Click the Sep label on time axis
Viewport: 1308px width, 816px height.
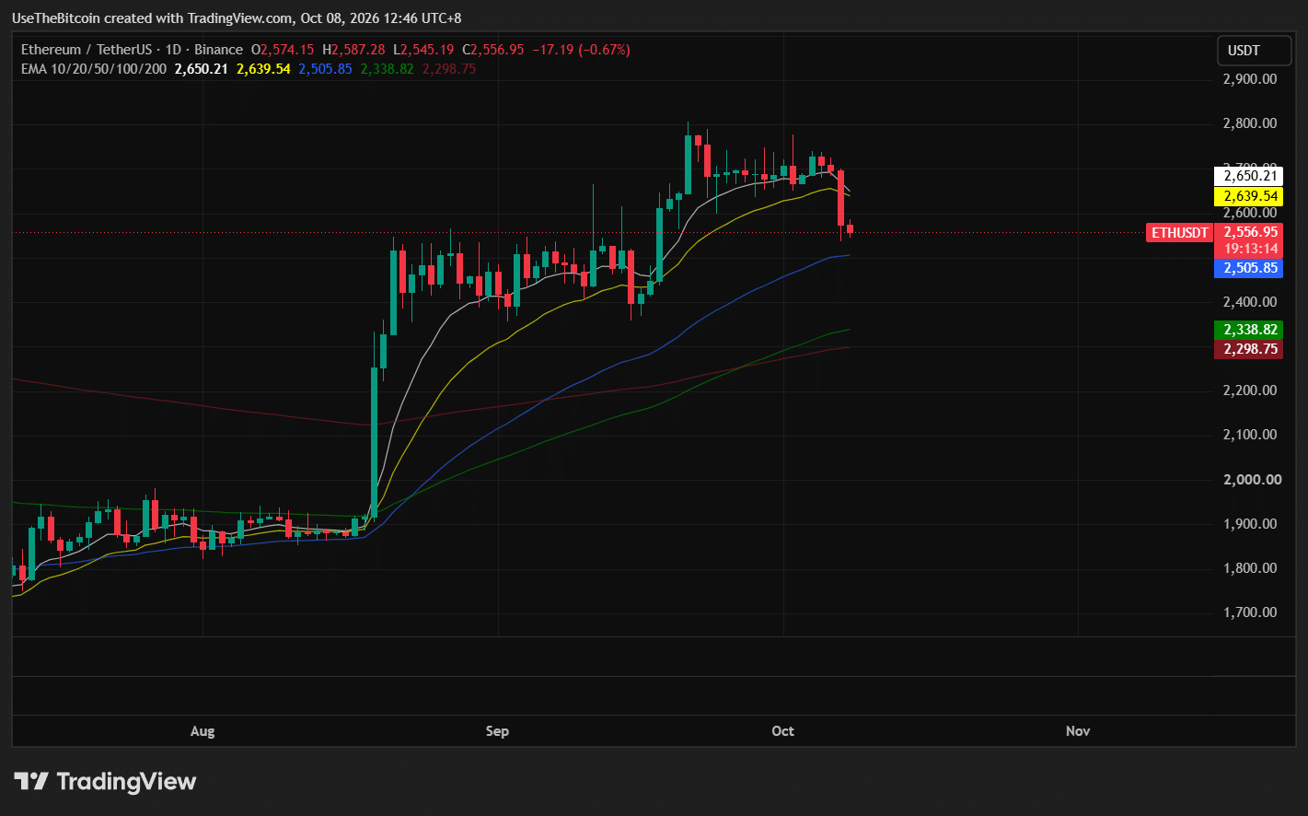[x=497, y=731]
